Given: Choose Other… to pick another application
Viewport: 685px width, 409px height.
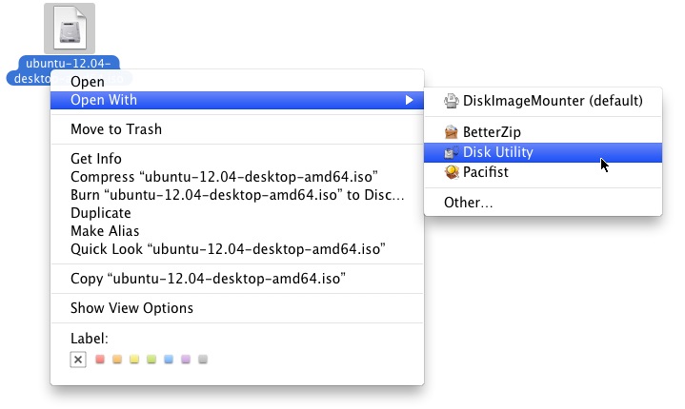Looking at the screenshot, I should tap(543, 203).
